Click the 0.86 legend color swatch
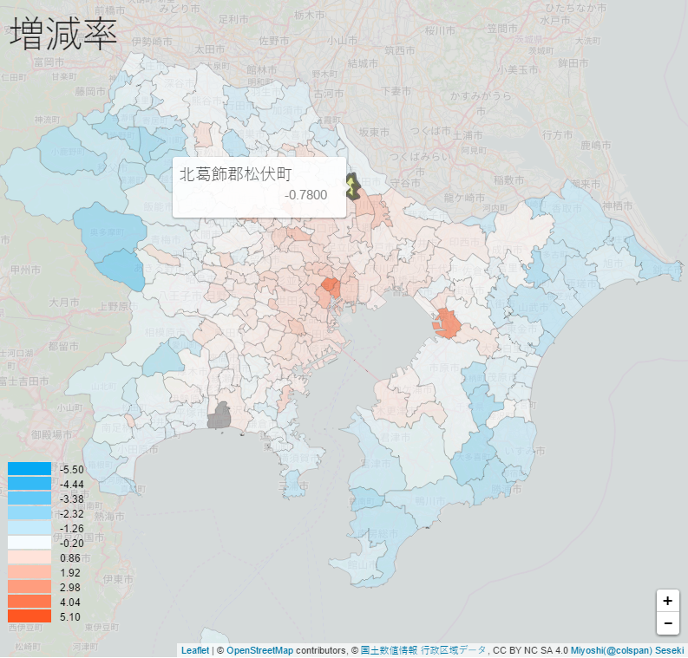The image size is (688, 658). tap(29, 557)
